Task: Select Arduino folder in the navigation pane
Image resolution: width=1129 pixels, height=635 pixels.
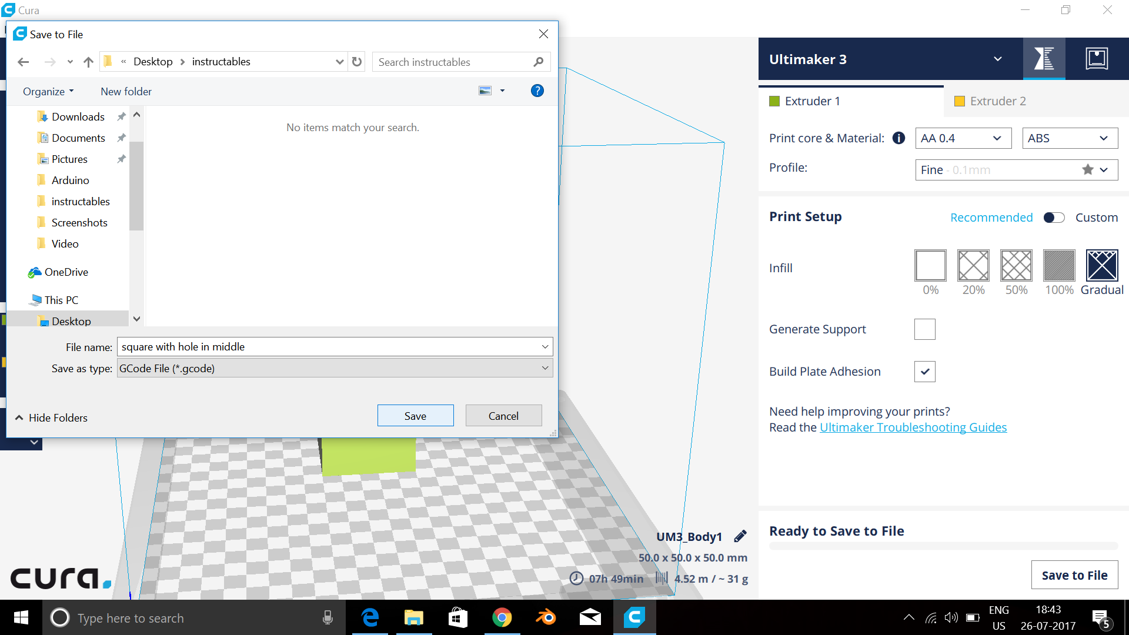Action: 70,181
